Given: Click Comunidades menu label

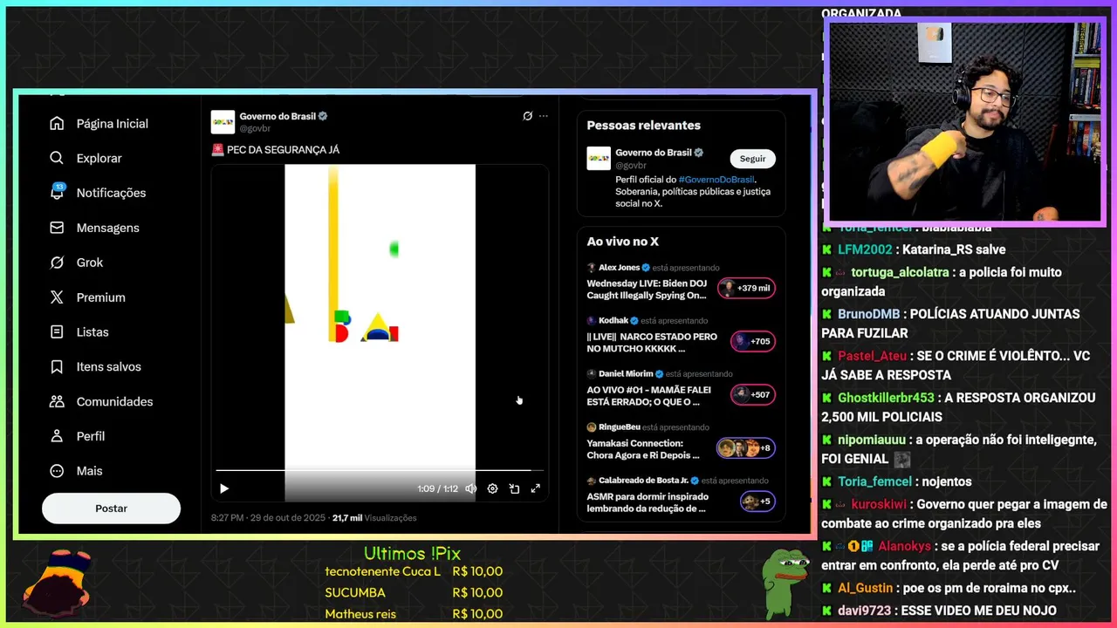Looking at the screenshot, I should tap(114, 401).
